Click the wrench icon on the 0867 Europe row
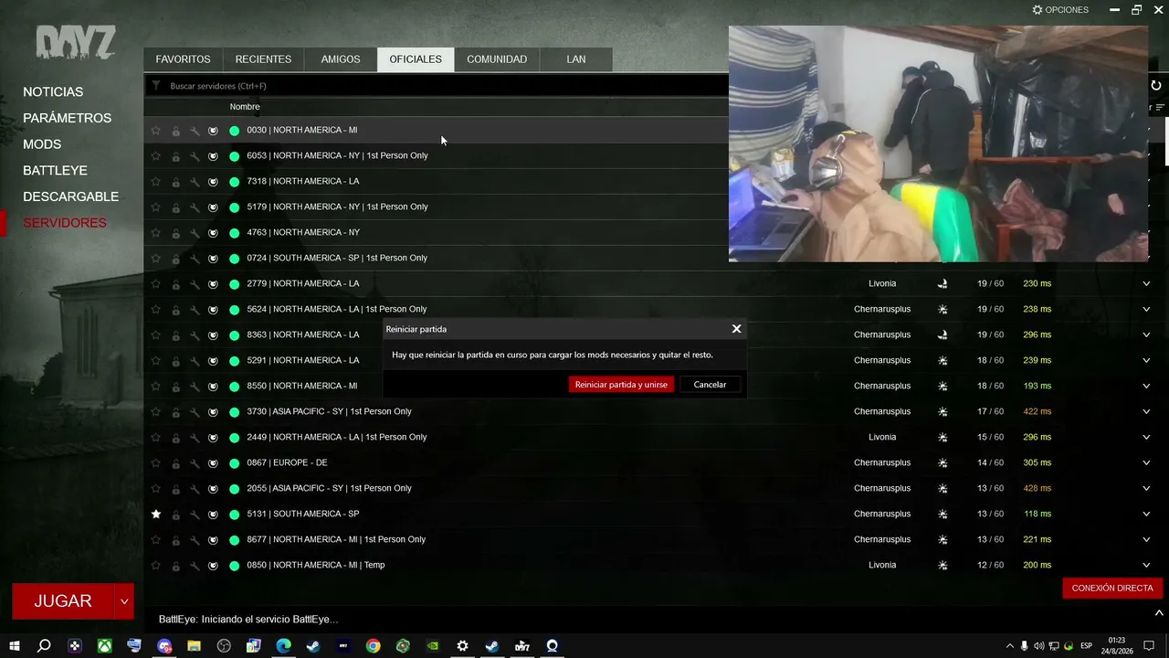Image resolution: width=1169 pixels, height=658 pixels. click(x=195, y=463)
